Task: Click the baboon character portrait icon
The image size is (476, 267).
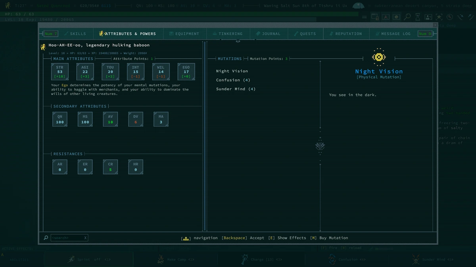Action: [43, 47]
